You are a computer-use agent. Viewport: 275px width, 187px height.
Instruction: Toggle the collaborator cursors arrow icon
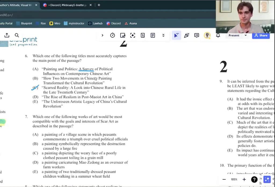[x=176, y=35]
